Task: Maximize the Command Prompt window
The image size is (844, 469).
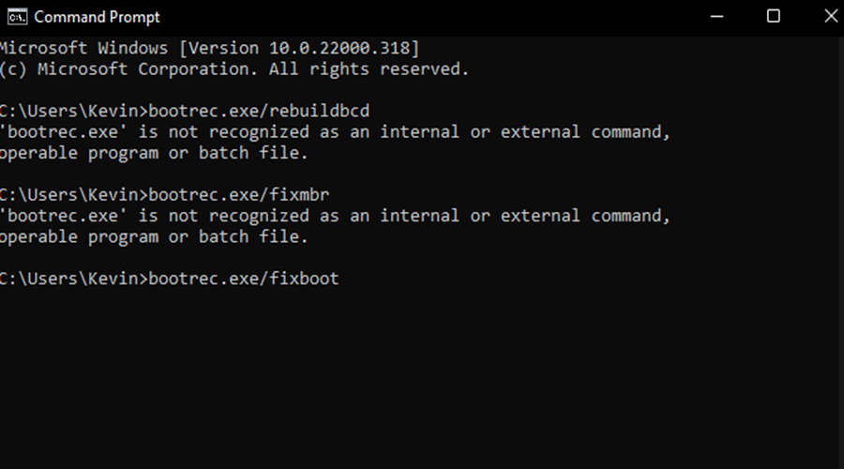Action: (x=774, y=16)
